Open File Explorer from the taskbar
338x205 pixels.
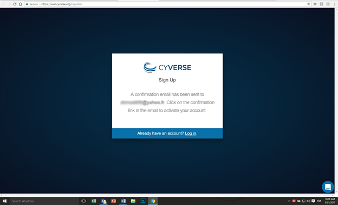point(133,201)
